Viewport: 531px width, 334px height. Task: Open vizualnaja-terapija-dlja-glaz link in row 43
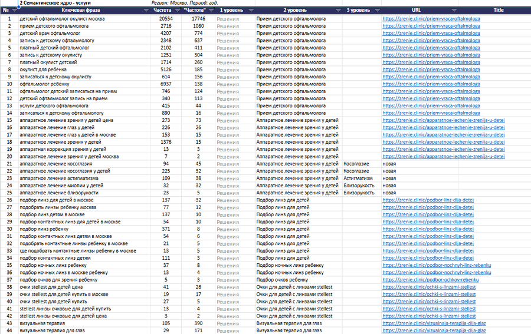click(434, 323)
